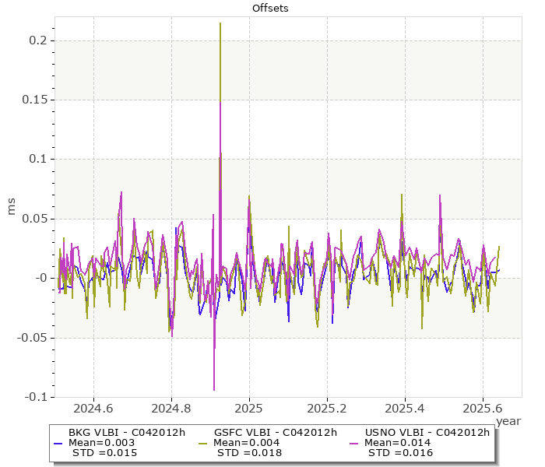Click the GSFC STD =0.018 text in legend
The width and height of the screenshot is (545, 467).
[249, 453]
